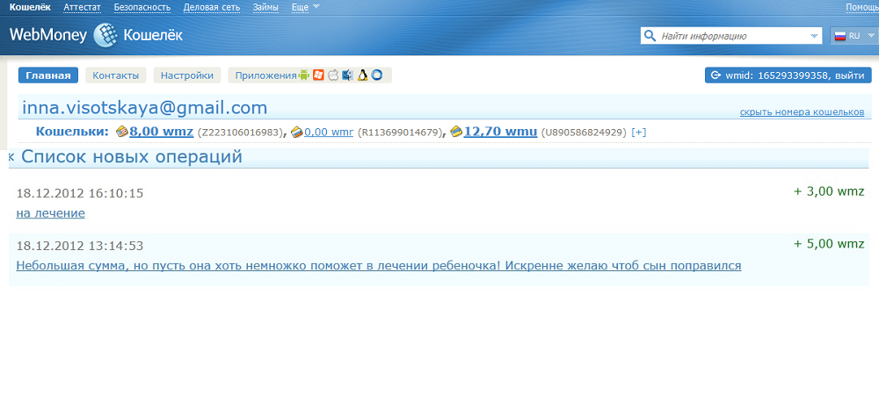Open the 'Деловая сеть' menu item

click(x=212, y=7)
